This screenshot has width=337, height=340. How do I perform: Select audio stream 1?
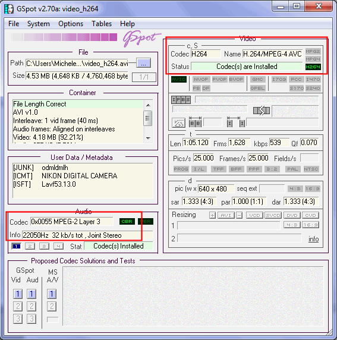tap(17, 246)
